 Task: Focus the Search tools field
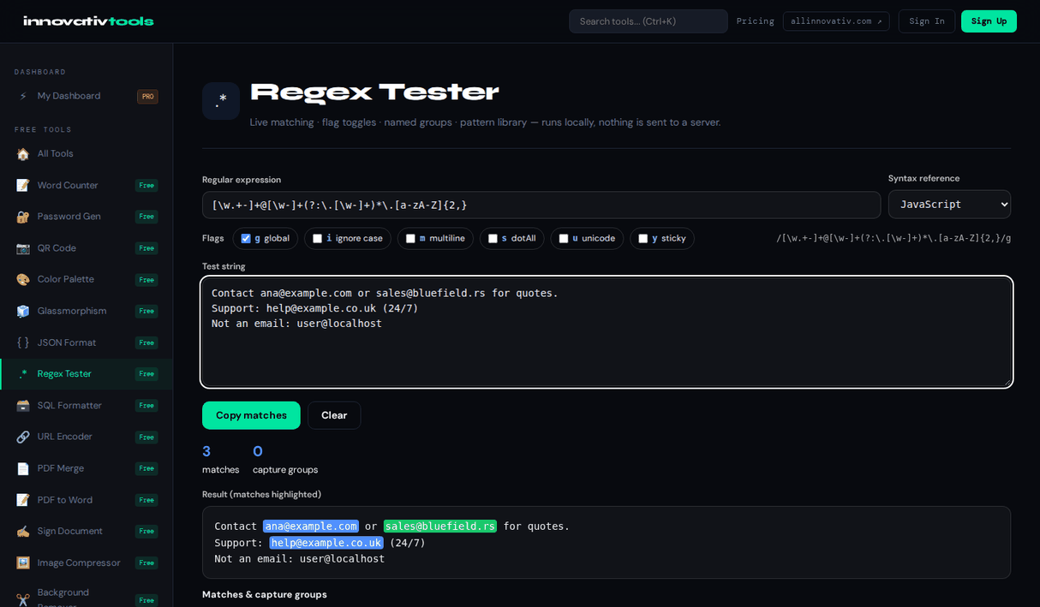(649, 21)
